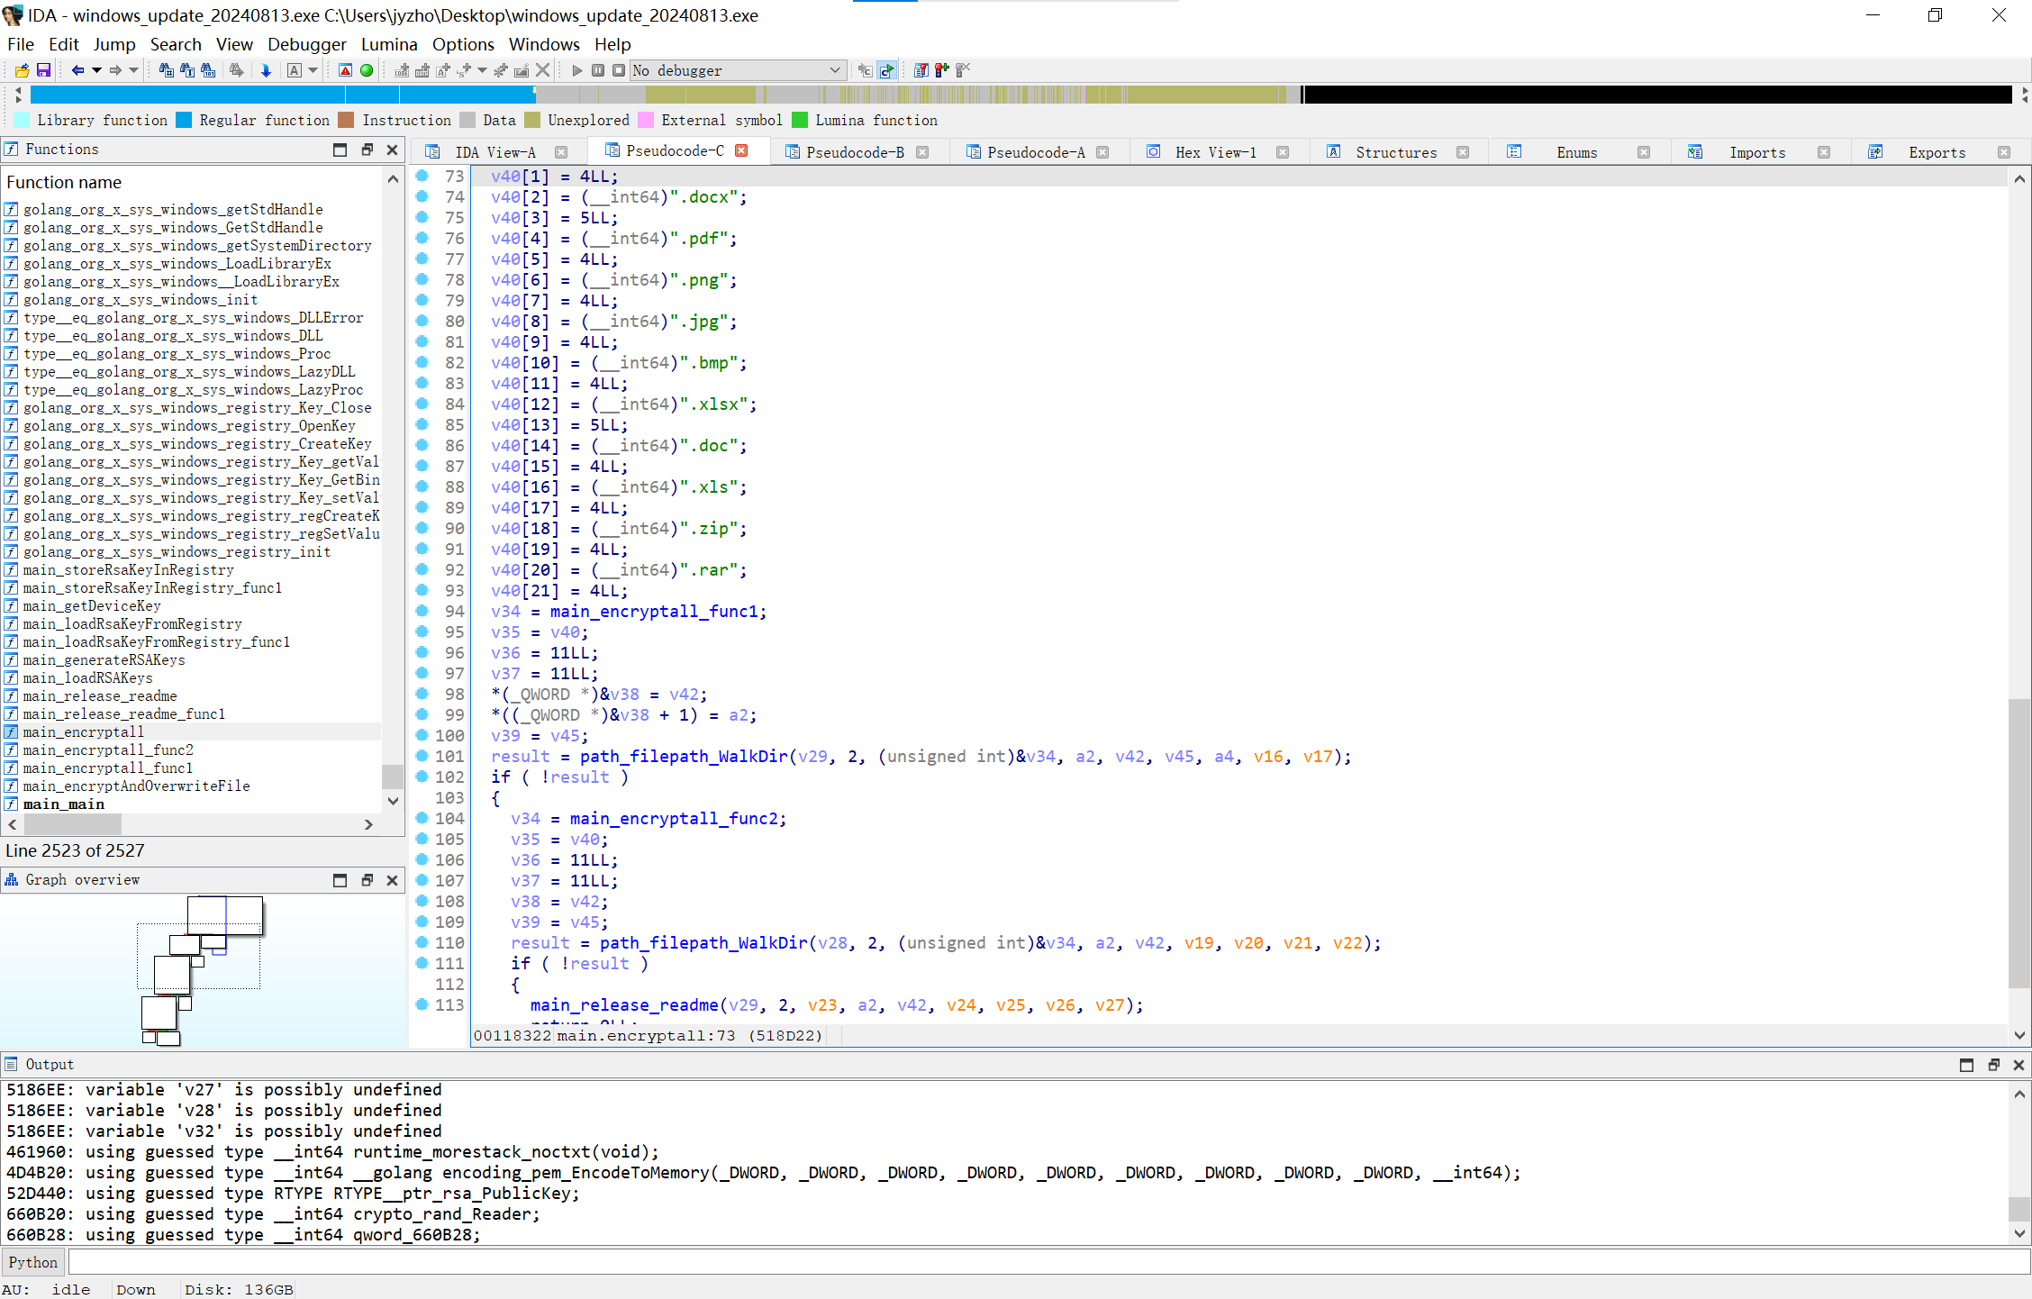This screenshot has width=2032, height=1299.
Task: Click the 'Regular function' blue legend swatch
Action: (184, 120)
